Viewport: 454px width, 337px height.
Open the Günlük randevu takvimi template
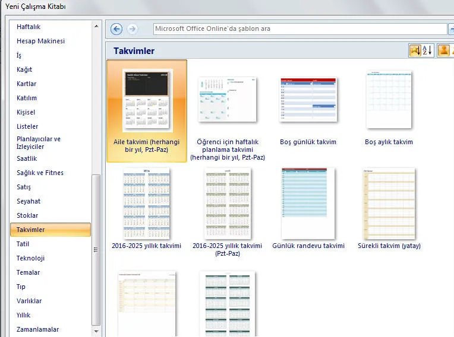[308, 204]
